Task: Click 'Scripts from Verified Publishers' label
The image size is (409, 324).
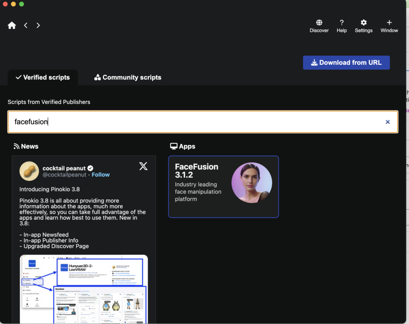Action: [49, 102]
